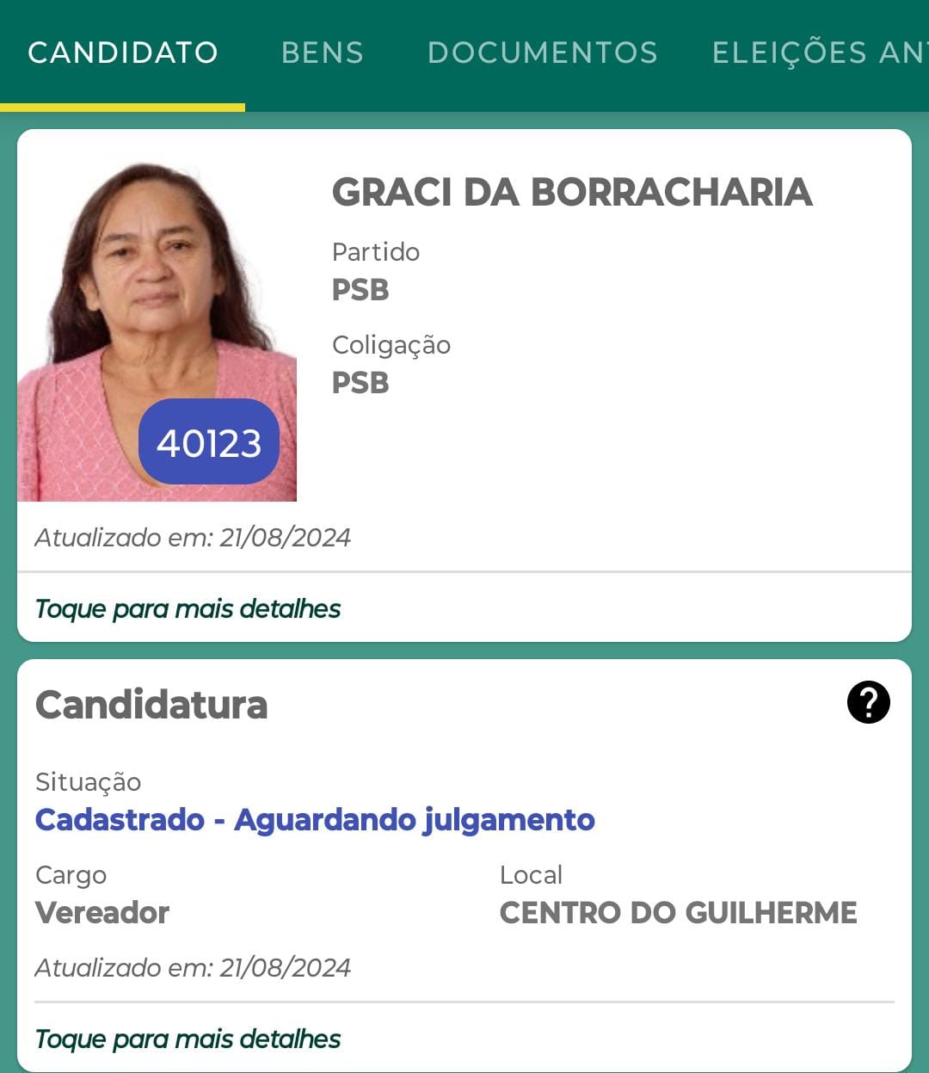Click the PSB value under Partido

[x=360, y=290]
